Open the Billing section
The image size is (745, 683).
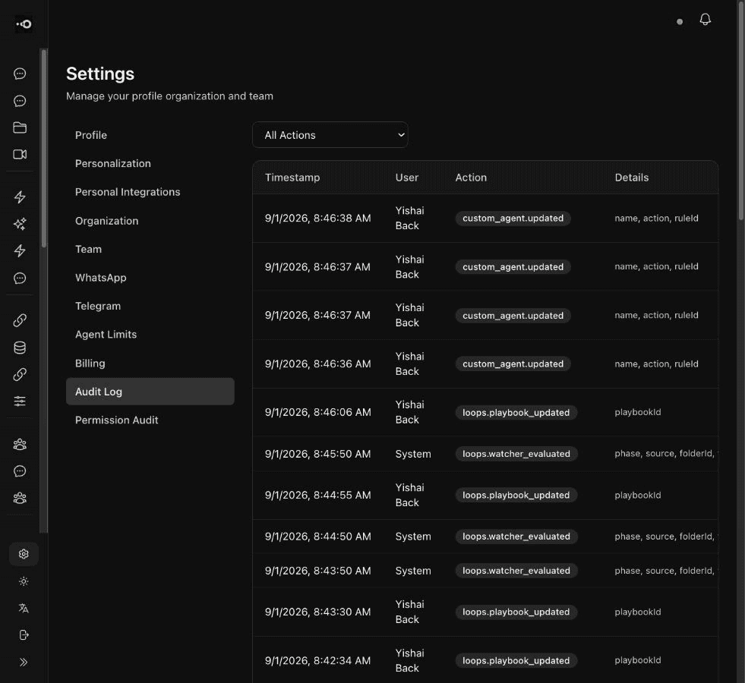point(150,364)
